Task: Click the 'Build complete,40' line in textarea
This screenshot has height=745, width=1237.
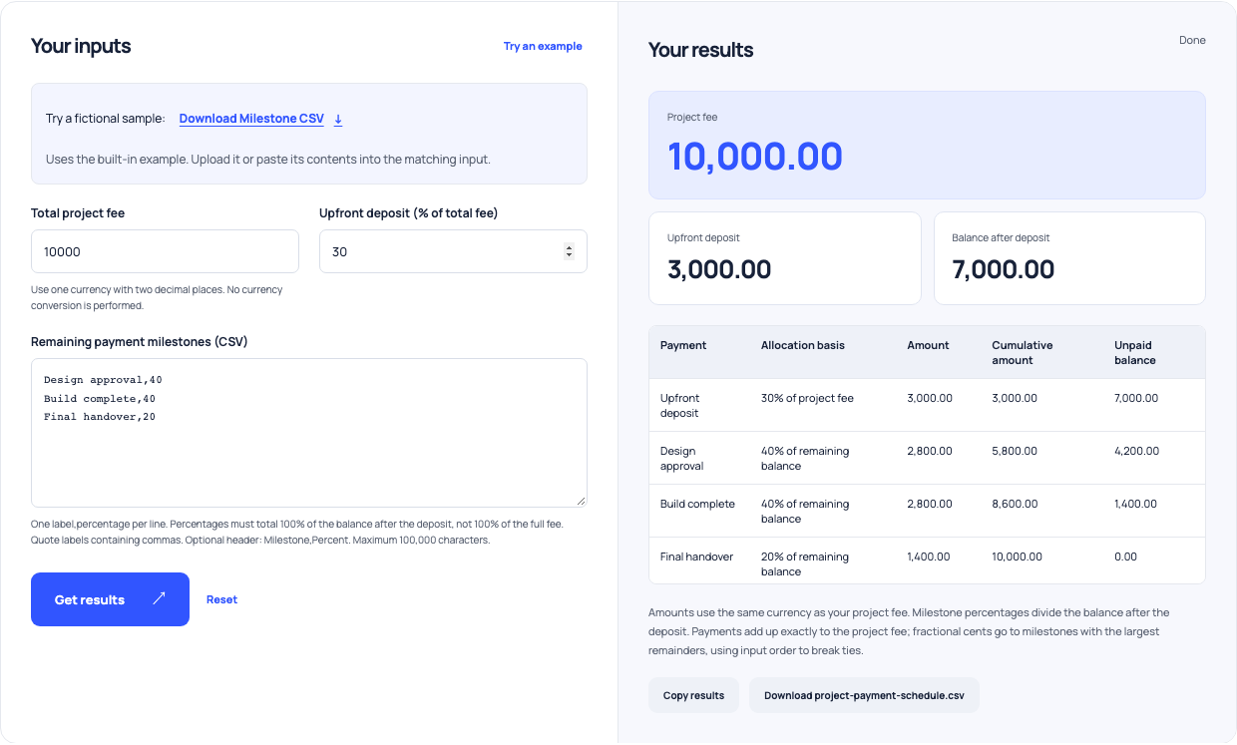Action: [100, 398]
